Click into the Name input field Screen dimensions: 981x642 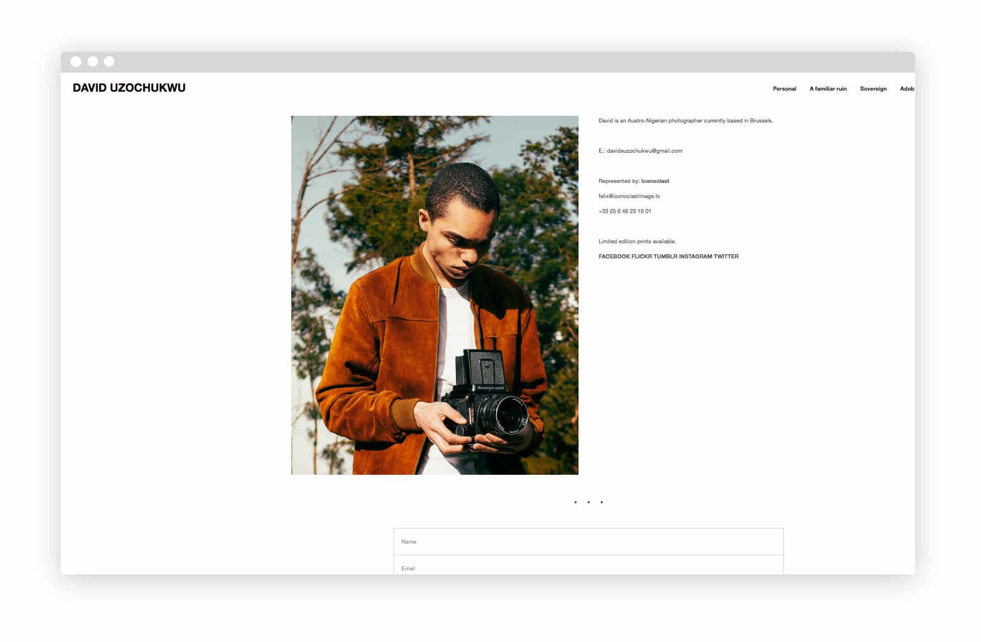[588, 542]
